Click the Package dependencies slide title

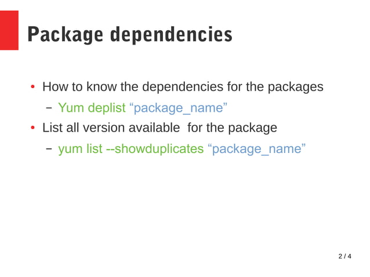coord(130,35)
